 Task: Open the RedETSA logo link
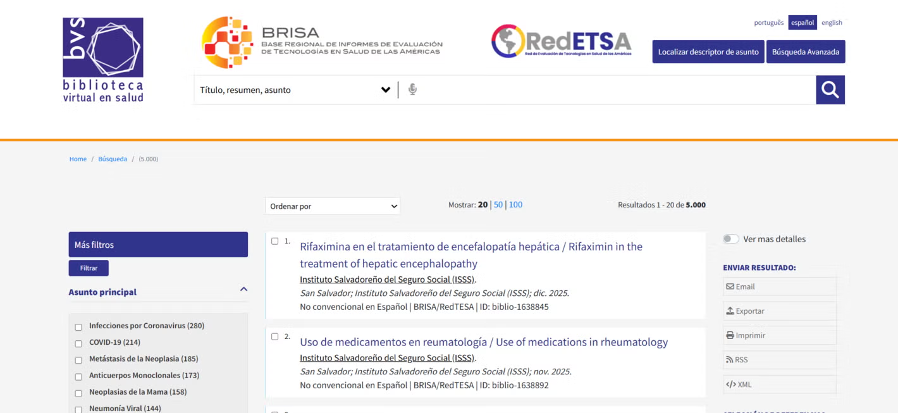(560, 40)
